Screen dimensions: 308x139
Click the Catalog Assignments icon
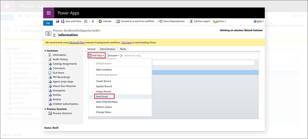[50, 64]
